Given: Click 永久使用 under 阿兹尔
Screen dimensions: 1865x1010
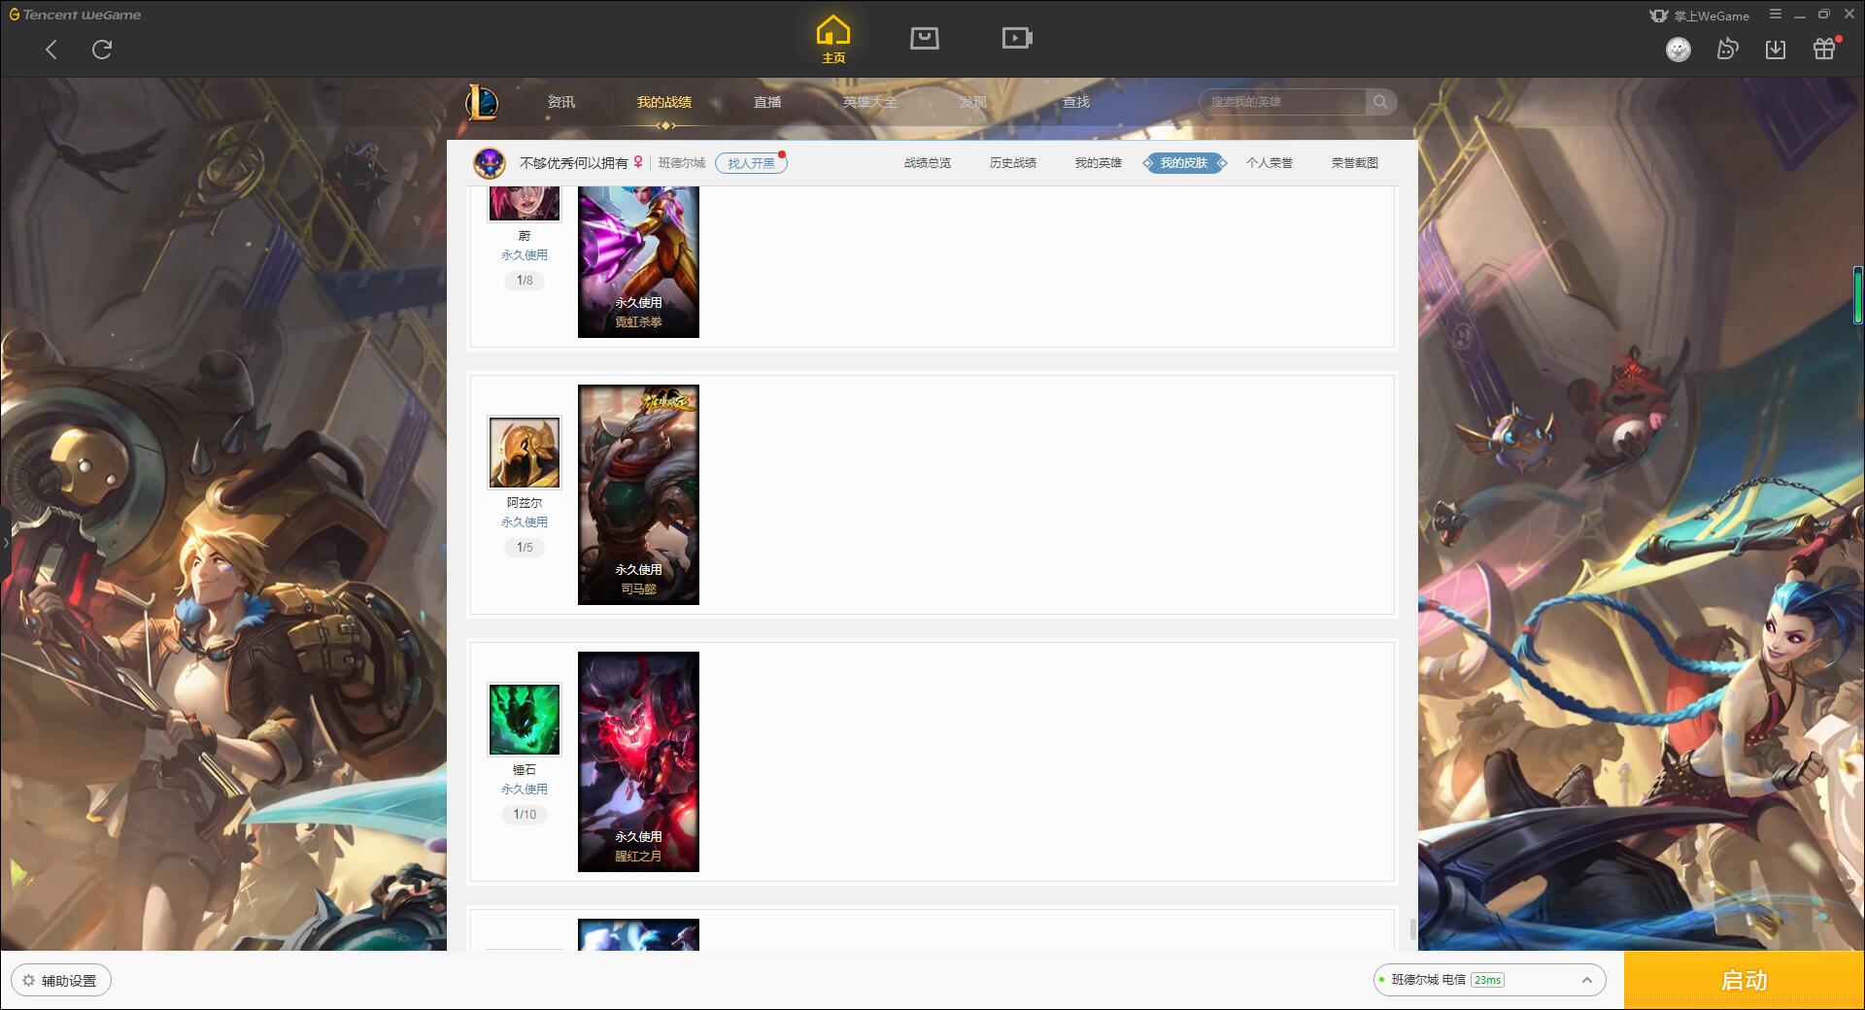Looking at the screenshot, I should click(525, 522).
